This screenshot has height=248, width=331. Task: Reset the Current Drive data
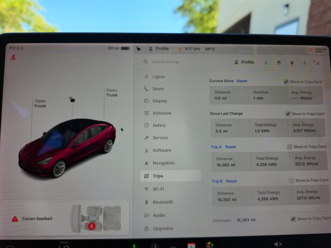(x=242, y=81)
